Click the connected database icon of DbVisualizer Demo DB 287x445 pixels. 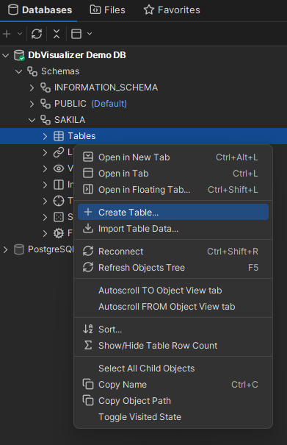click(x=19, y=55)
